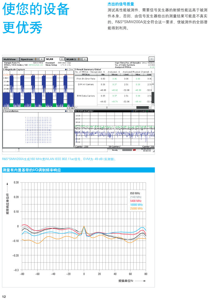The width and height of the screenshot is (208, 299).
Task: Click the progress bar in status bar
Action: (127, 150)
